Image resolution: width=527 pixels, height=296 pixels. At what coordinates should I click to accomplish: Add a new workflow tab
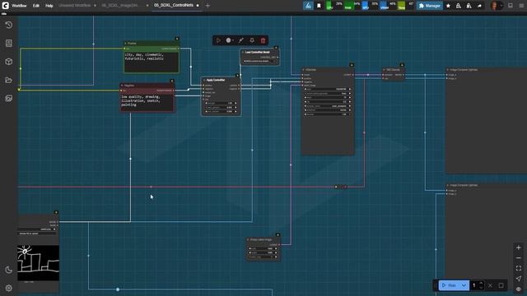click(x=208, y=6)
